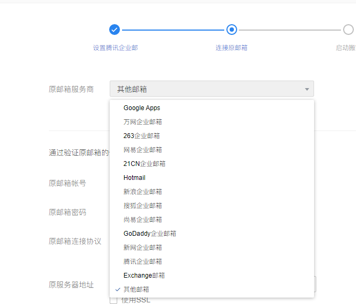Select 尚易企业邮箱 from the list
This screenshot has width=356, height=304.
pos(143,220)
